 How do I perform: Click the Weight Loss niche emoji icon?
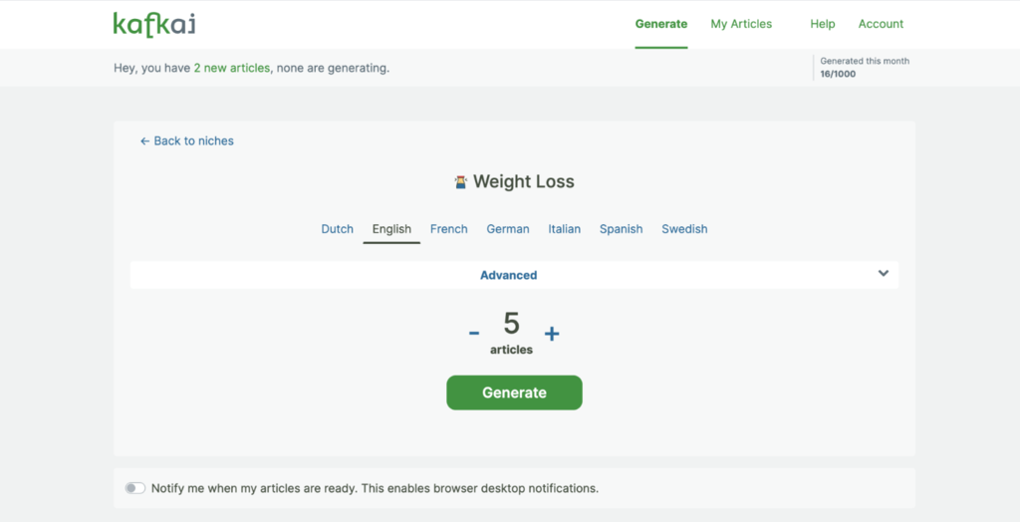point(460,182)
